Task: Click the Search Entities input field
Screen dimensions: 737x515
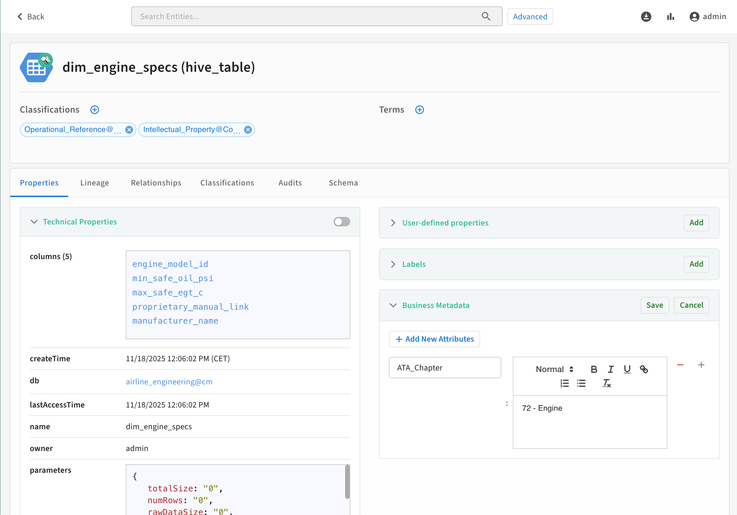Action: point(308,17)
